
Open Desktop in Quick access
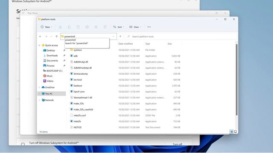51,50
